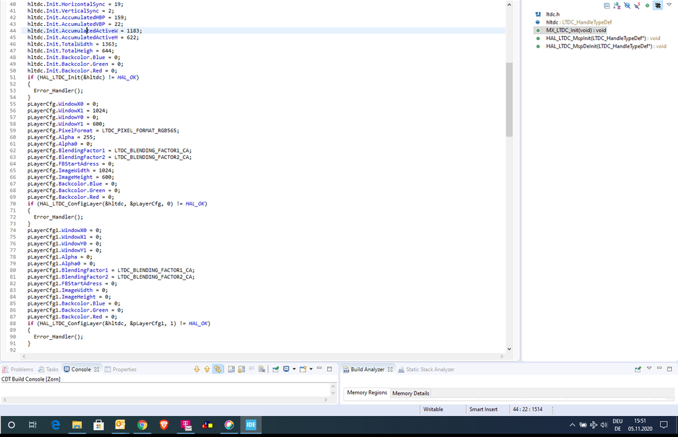Open the Build Analyzer view menu
Viewport: 678px width, 437px height.
(649, 368)
